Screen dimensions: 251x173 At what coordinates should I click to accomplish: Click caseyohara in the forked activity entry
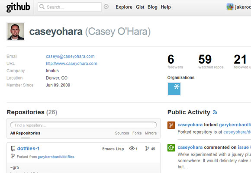pyautogui.click(x=190, y=125)
